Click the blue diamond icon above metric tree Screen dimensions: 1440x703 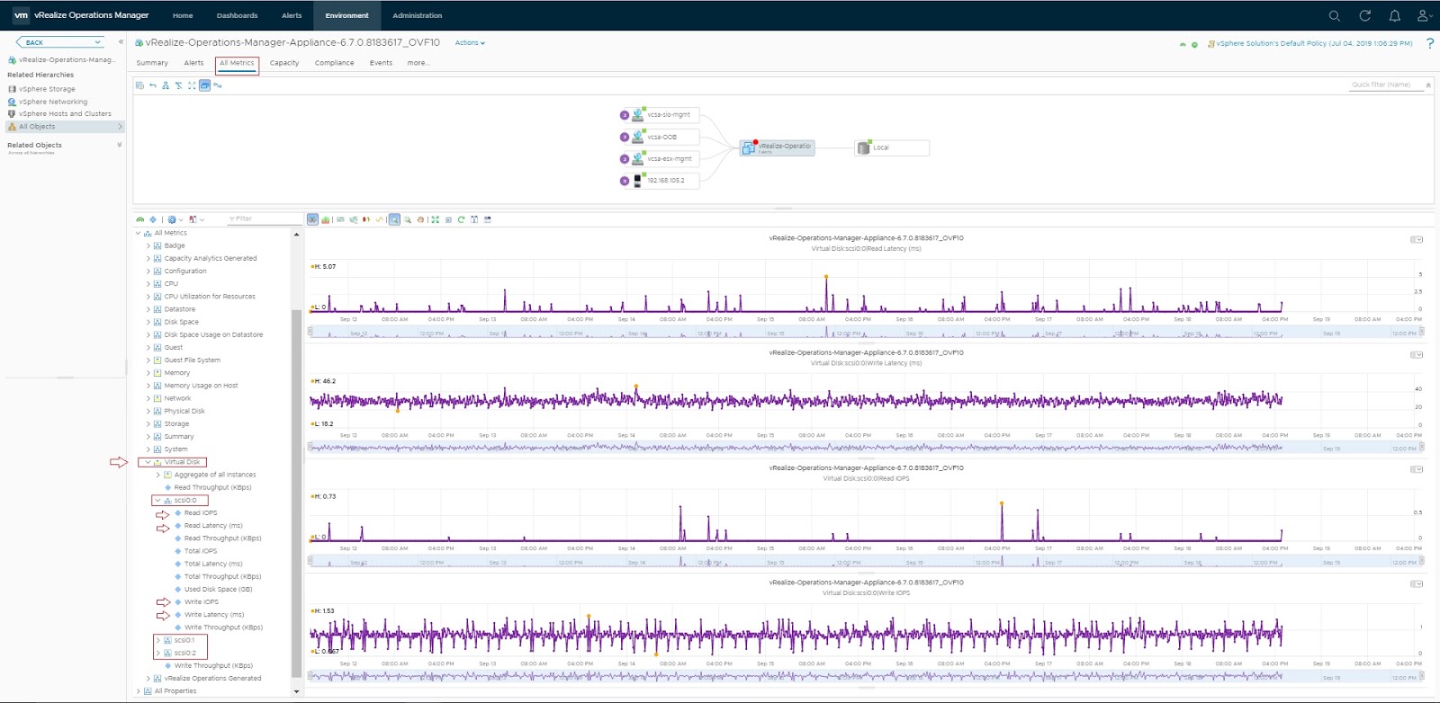click(153, 219)
